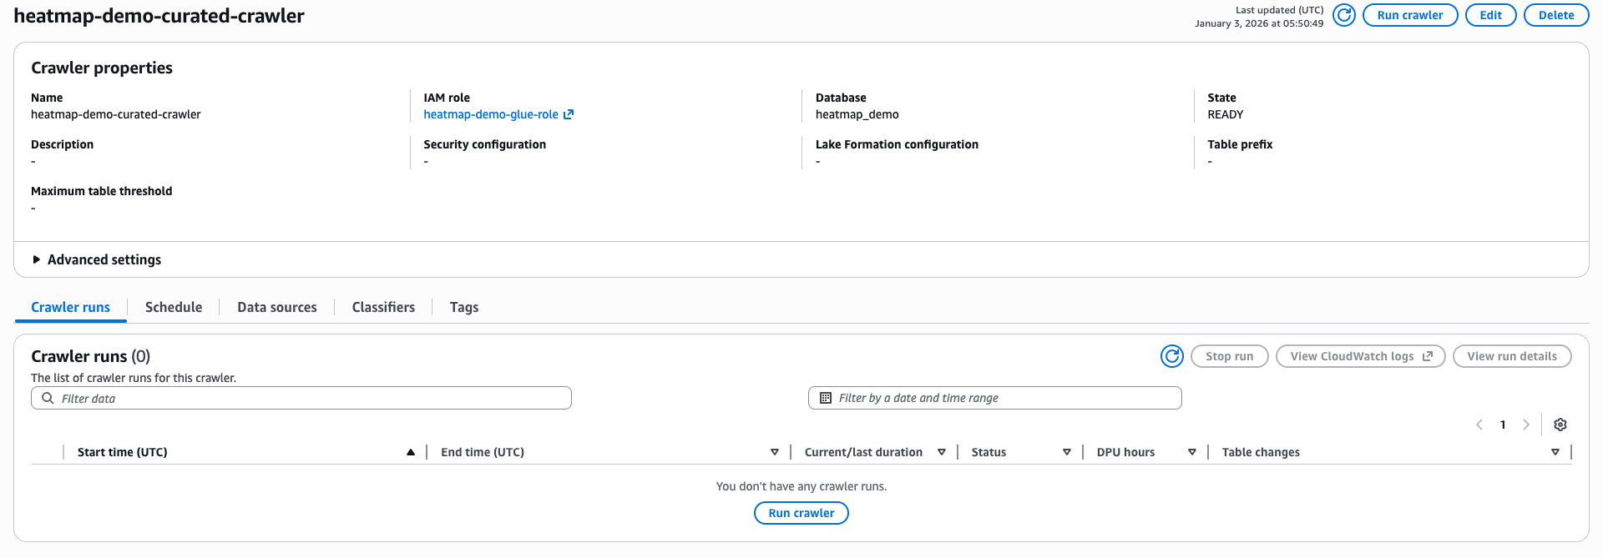Refresh the Crawler runs list
Viewport: 1603px width, 558px height.
click(x=1171, y=356)
